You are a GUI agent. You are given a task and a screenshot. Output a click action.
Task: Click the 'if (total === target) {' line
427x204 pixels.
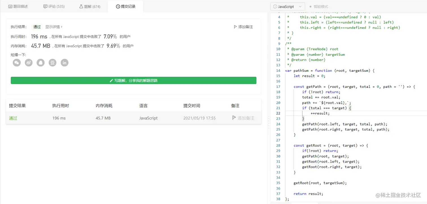(326, 108)
